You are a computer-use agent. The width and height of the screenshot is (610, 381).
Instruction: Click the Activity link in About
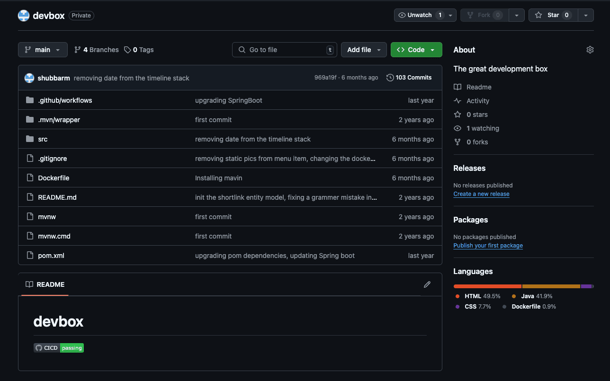pos(478,101)
